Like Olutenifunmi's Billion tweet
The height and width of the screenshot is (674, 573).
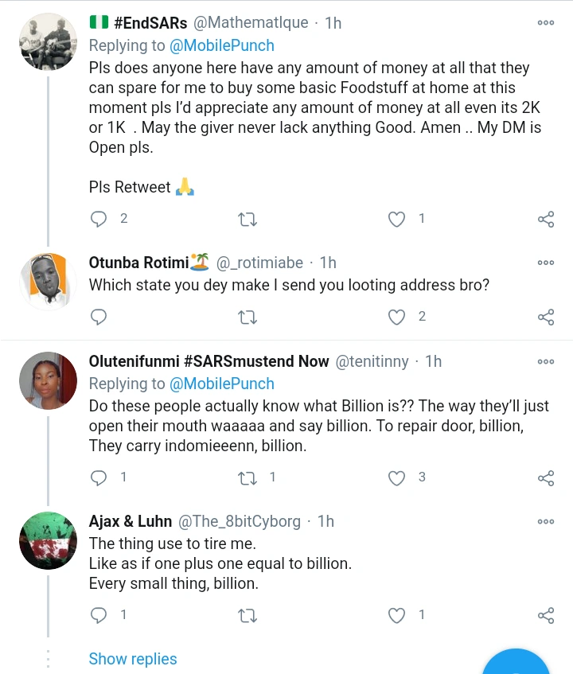click(396, 477)
